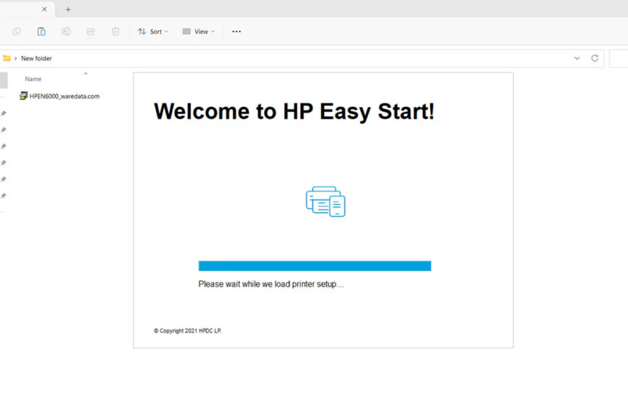
Task: Open address bar history dropdown
Action: [577, 59]
